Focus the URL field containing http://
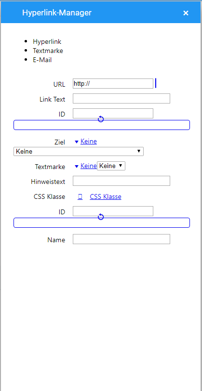The width and height of the screenshot is (202, 391). [113, 83]
